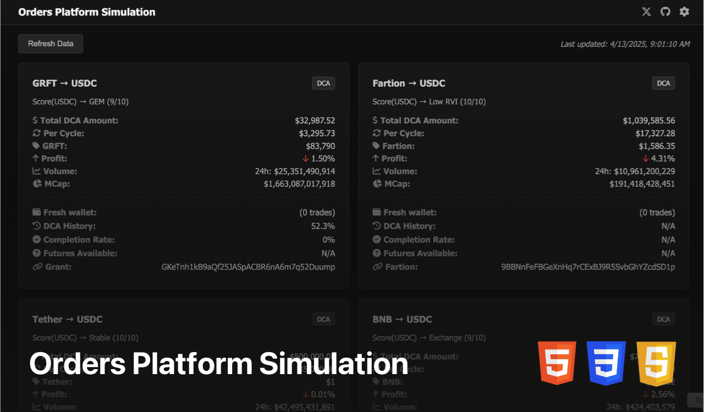Click the DCA badge on GRFT card
This screenshot has width=704, height=412.
point(323,83)
